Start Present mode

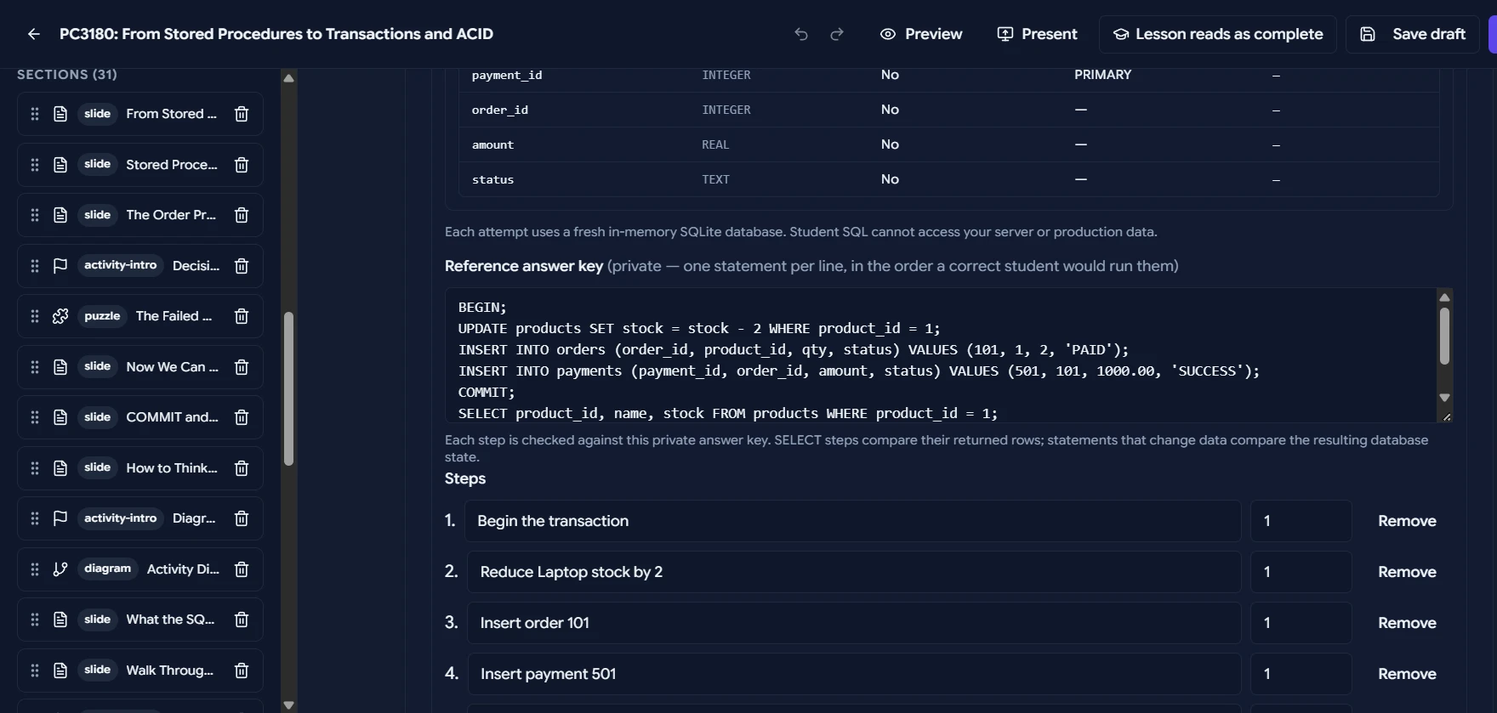point(1037,34)
